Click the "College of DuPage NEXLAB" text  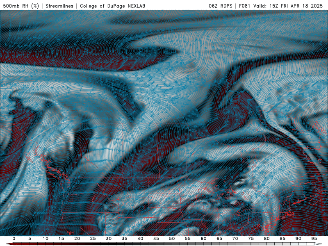(112, 6)
